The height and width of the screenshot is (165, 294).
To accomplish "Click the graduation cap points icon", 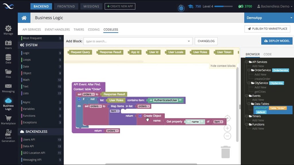I will [x=191, y=6].
